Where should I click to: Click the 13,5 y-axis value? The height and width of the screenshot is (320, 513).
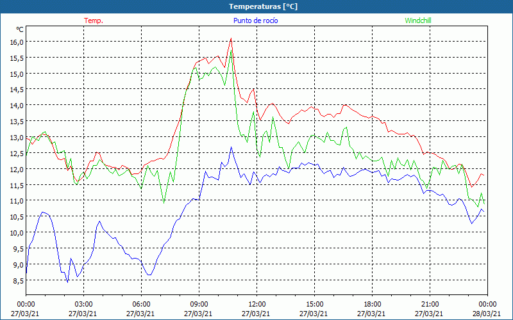point(17,122)
